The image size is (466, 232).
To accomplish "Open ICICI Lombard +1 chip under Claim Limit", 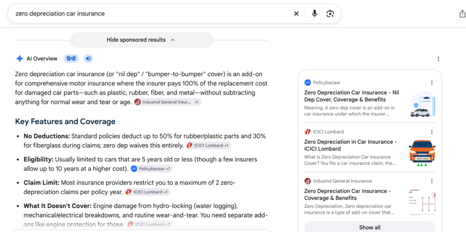I will tap(148, 192).
